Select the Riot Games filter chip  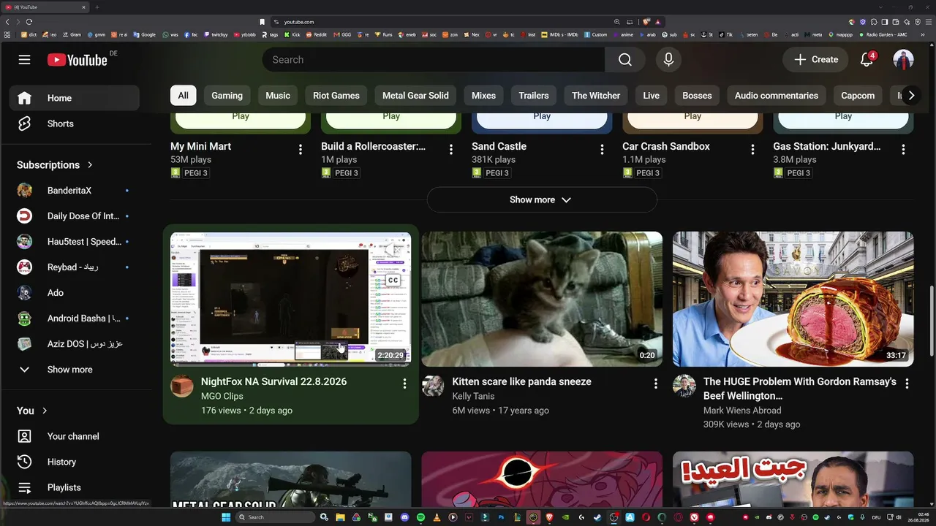(336, 96)
